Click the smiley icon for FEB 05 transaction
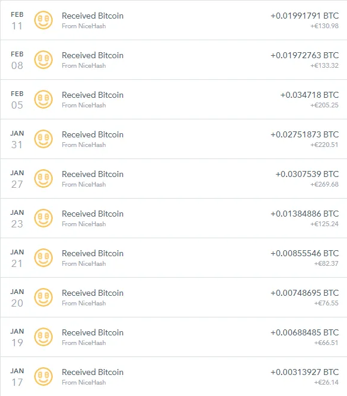 [x=43, y=99]
